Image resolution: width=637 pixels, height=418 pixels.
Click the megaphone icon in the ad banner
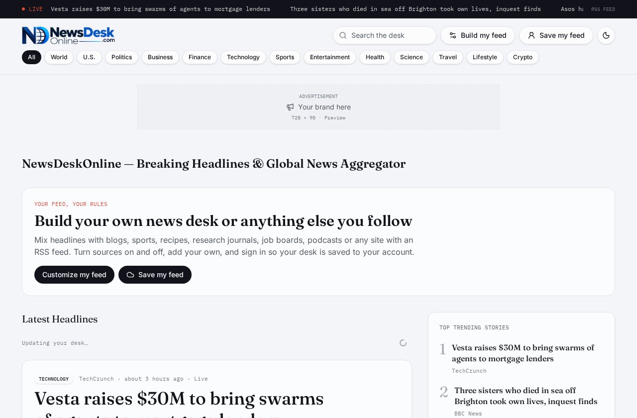(x=290, y=107)
